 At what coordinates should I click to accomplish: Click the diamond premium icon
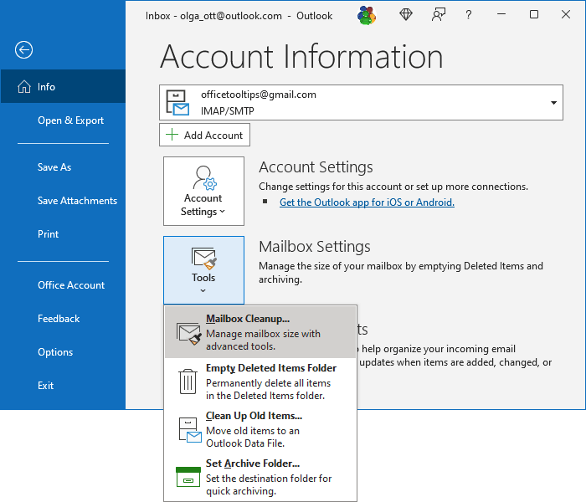pos(406,15)
